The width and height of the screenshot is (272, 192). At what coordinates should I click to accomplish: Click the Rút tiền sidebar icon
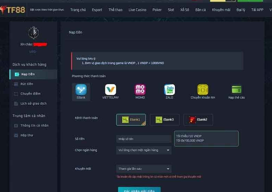pos(16,84)
